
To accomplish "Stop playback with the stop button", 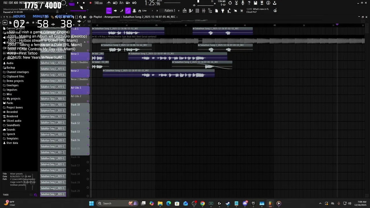I will pyautogui.click(x=84, y=3).
